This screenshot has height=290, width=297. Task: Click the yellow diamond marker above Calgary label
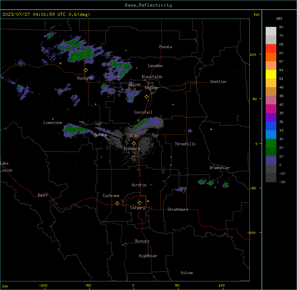140,203
